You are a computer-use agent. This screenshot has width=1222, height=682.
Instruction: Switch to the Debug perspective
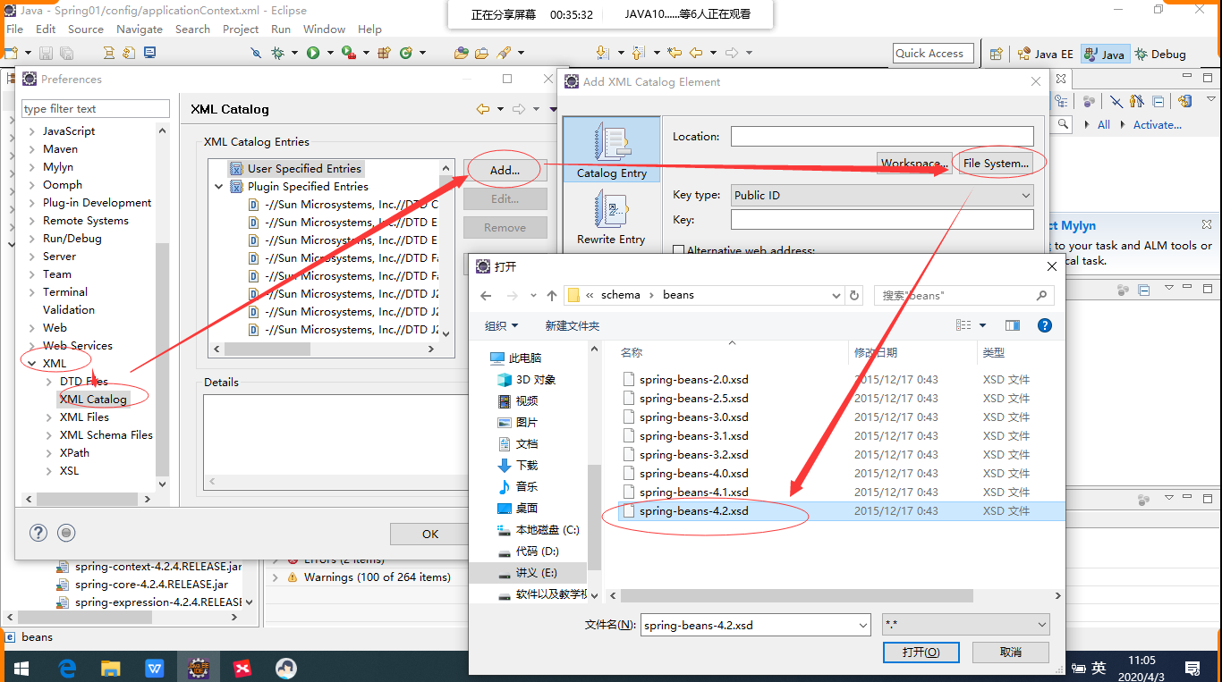(1160, 54)
